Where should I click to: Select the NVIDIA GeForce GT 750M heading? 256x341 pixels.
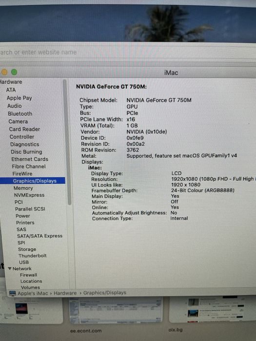pyautogui.click(x=111, y=87)
